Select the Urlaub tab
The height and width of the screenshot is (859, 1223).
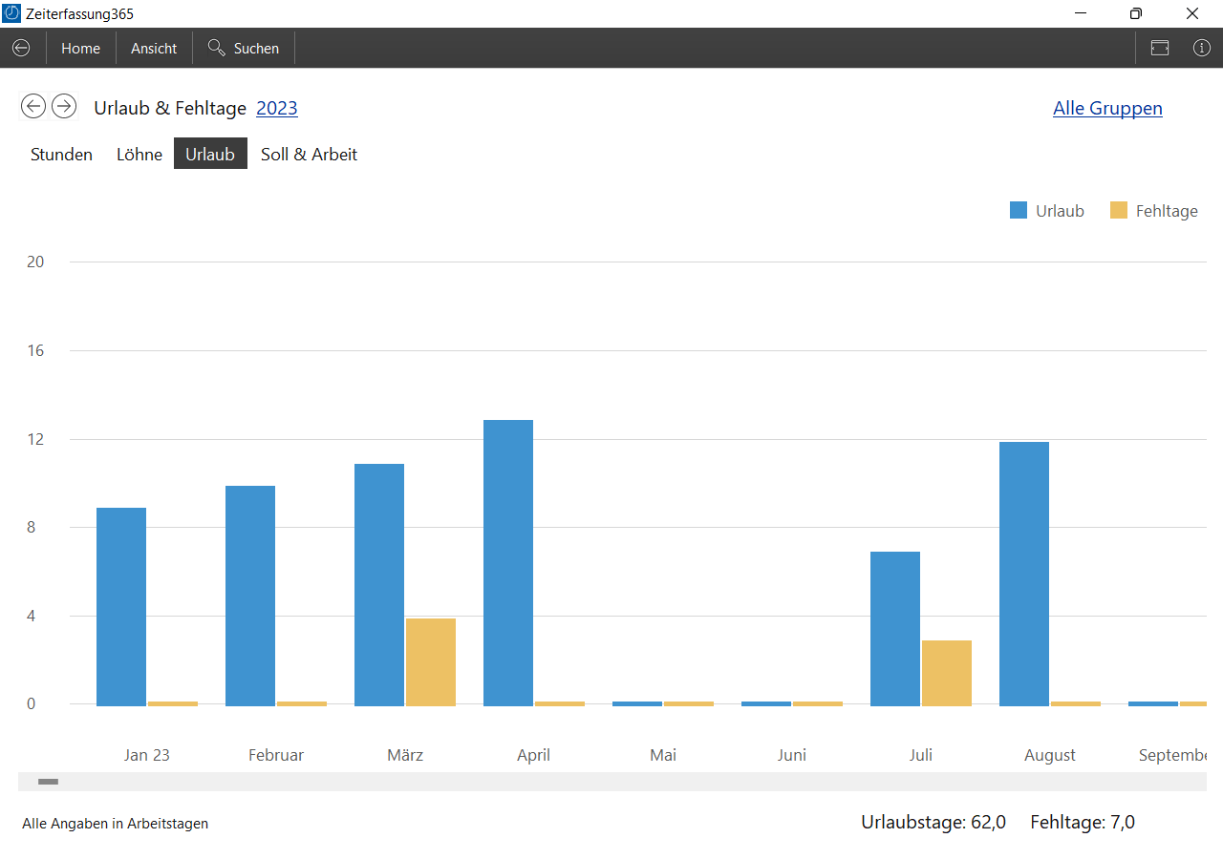click(210, 154)
